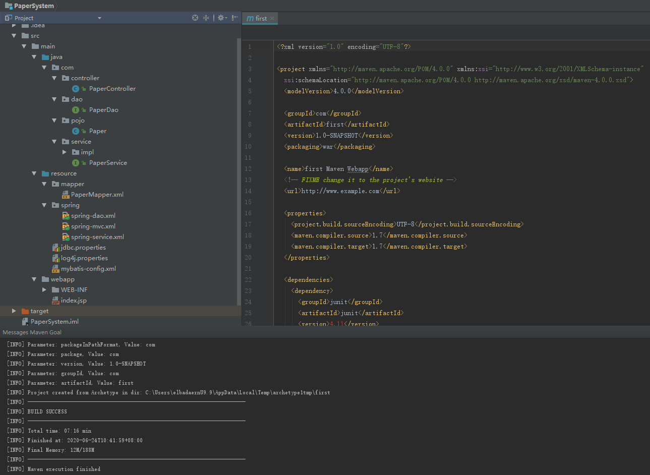This screenshot has width=650, height=475.
Task: Click the artifactId first line in editor
Action: [337, 125]
